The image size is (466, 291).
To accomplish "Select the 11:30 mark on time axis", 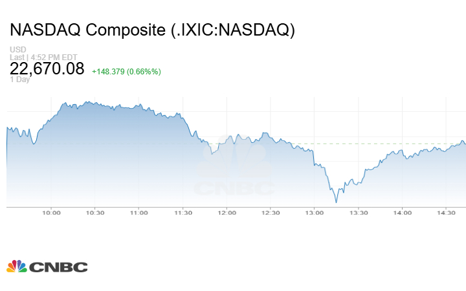I will (x=183, y=213).
